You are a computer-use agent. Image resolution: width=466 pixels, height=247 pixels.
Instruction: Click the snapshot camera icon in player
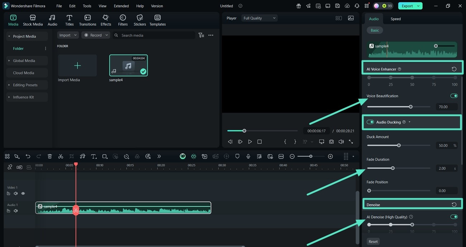[331, 142]
